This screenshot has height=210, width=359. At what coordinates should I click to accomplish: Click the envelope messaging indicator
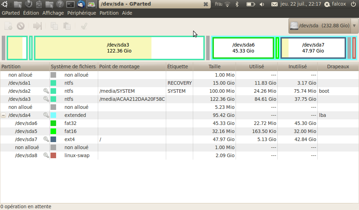[274, 4]
